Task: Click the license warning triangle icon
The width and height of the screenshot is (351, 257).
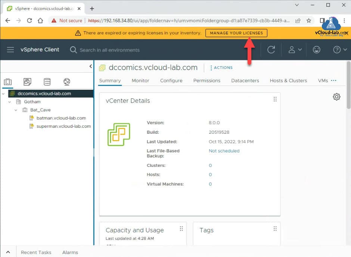Action: pos(78,33)
